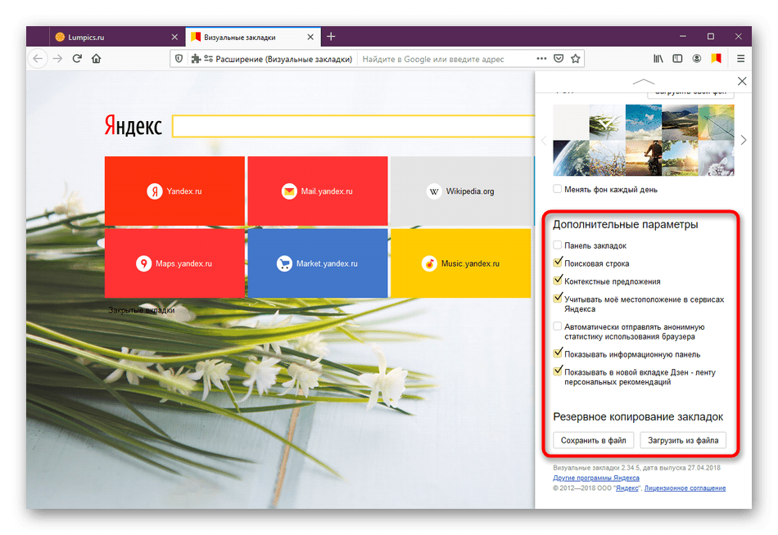Open tracking protection shield icon
Viewport: 778px width, 535px height.
179,59
